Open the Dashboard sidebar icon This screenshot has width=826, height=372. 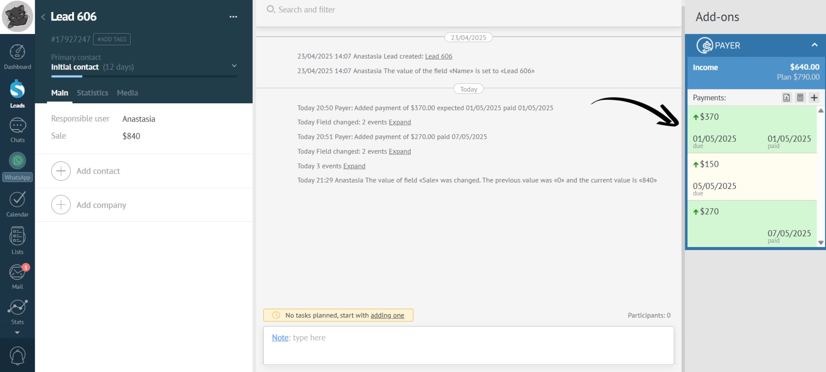[17, 57]
